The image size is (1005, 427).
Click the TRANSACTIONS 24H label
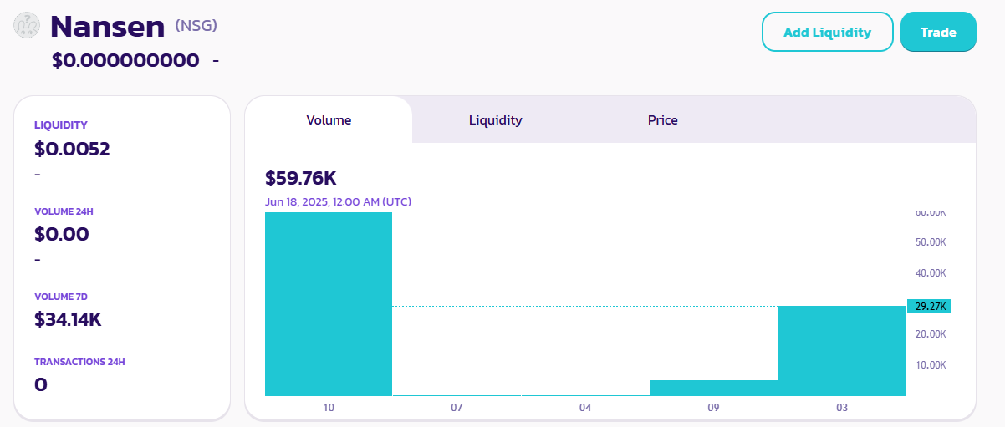coord(79,362)
